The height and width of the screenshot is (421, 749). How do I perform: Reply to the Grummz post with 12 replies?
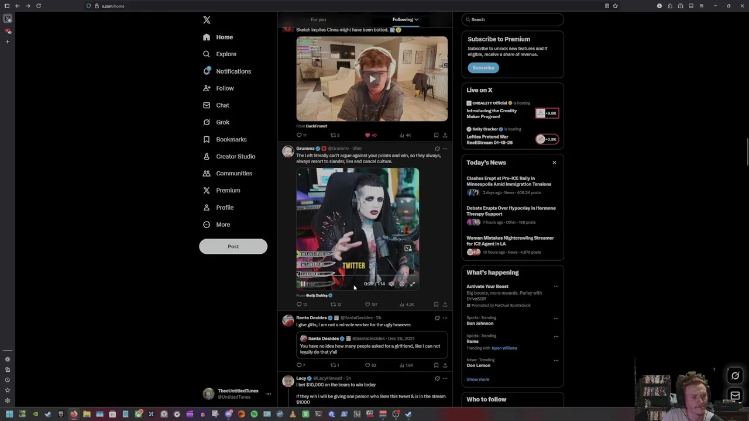coord(301,305)
